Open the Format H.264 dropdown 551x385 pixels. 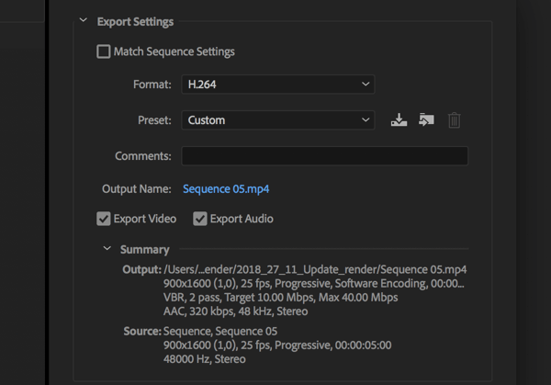point(278,85)
